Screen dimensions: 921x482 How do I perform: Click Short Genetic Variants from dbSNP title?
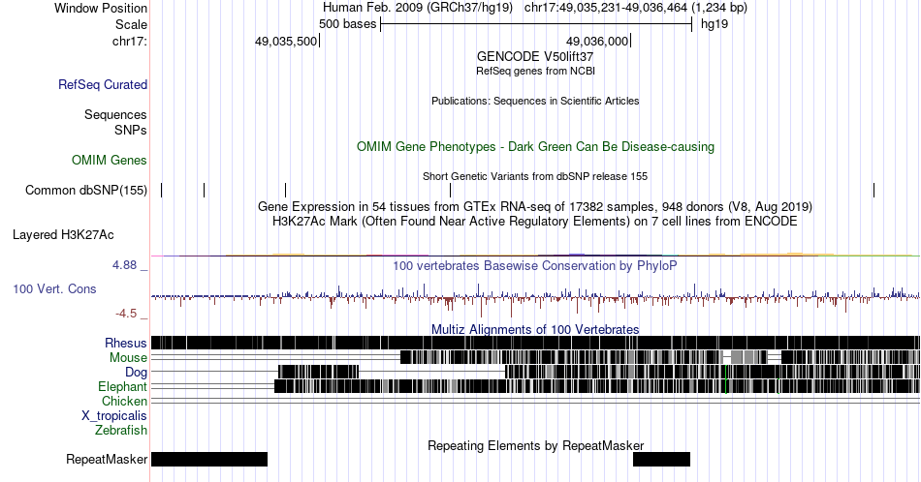point(535,176)
